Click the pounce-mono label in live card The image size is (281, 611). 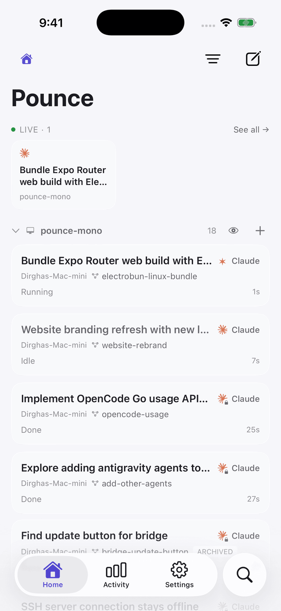click(45, 197)
